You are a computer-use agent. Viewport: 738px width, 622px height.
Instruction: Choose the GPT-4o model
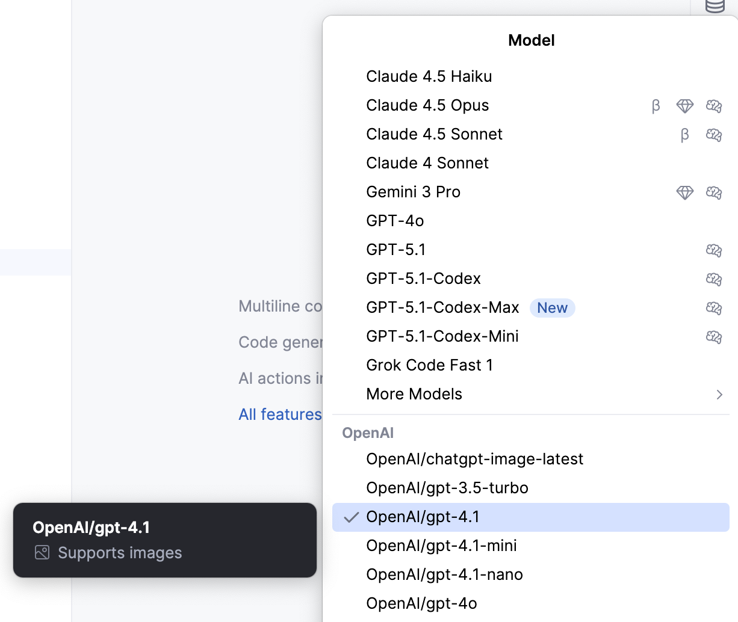[x=394, y=221]
